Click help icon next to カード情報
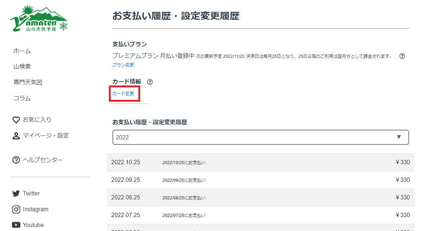Image resolution: width=422 pixels, height=231 pixels. [150, 82]
